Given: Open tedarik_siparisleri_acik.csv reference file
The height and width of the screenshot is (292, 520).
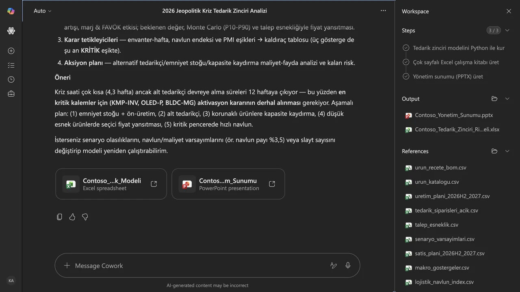Looking at the screenshot, I should click(x=446, y=210).
